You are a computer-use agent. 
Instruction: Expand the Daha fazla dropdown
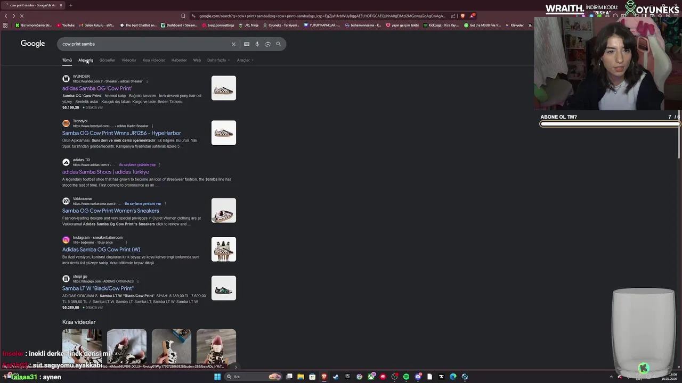[218, 60]
